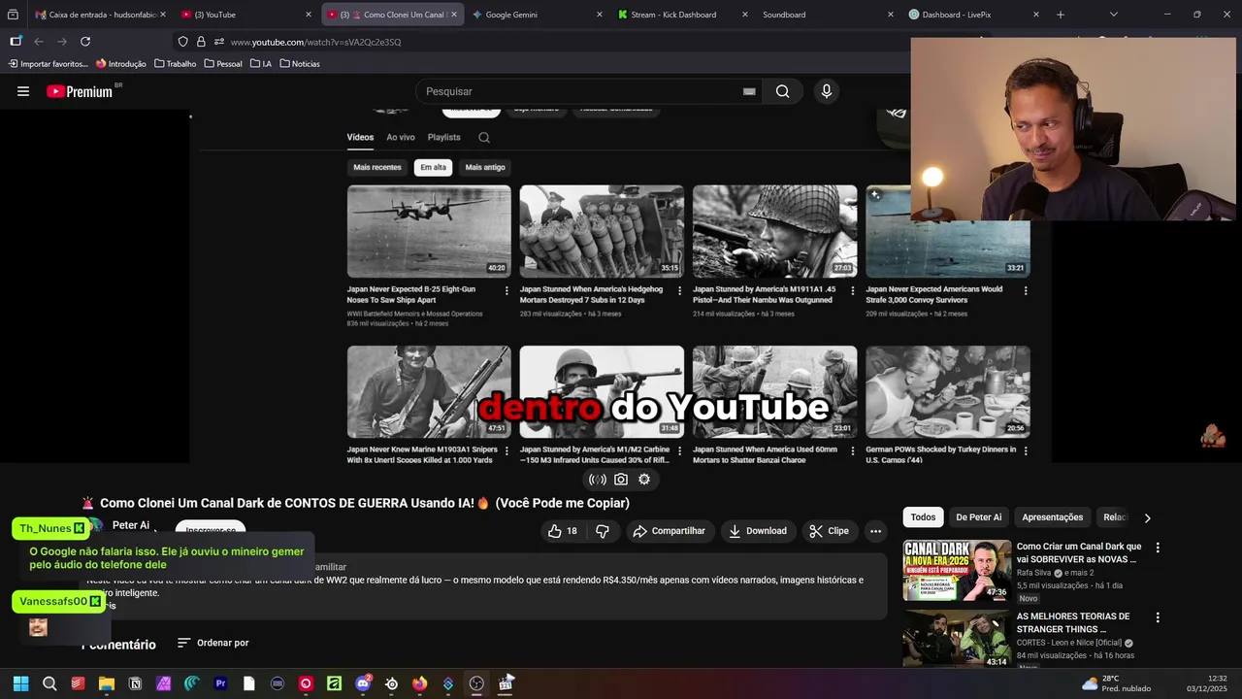The image size is (1242, 699).
Task: Dislike the video with thumbs down
Action: pos(603,531)
